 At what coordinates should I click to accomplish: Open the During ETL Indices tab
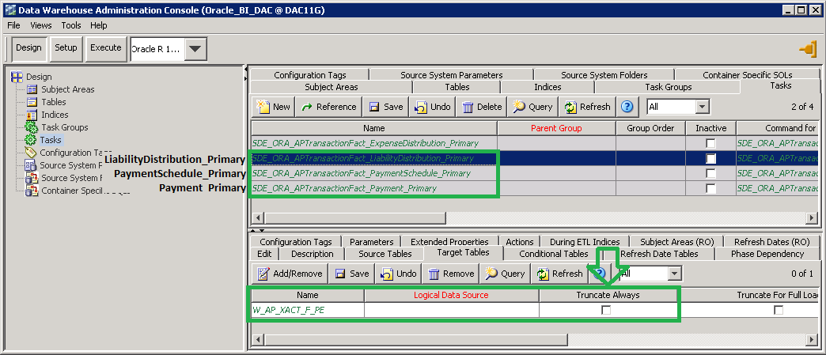(x=585, y=242)
